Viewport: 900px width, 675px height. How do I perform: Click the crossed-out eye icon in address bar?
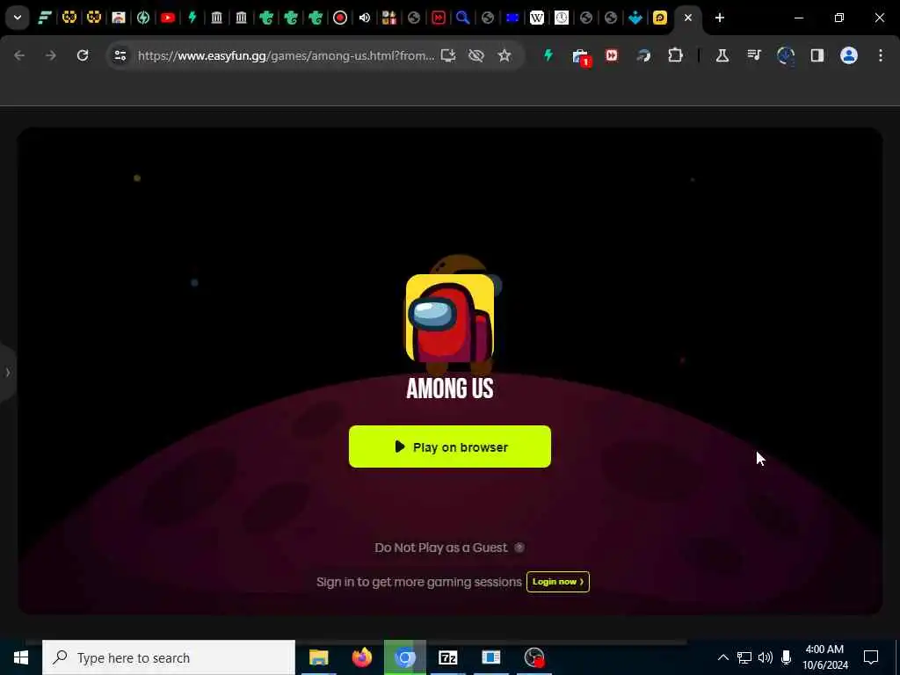coord(475,55)
